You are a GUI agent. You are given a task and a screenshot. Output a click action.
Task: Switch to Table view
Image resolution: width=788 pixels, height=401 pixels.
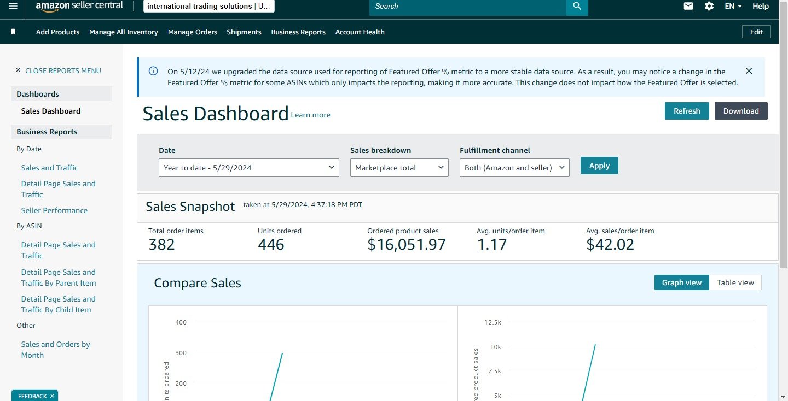coord(735,282)
